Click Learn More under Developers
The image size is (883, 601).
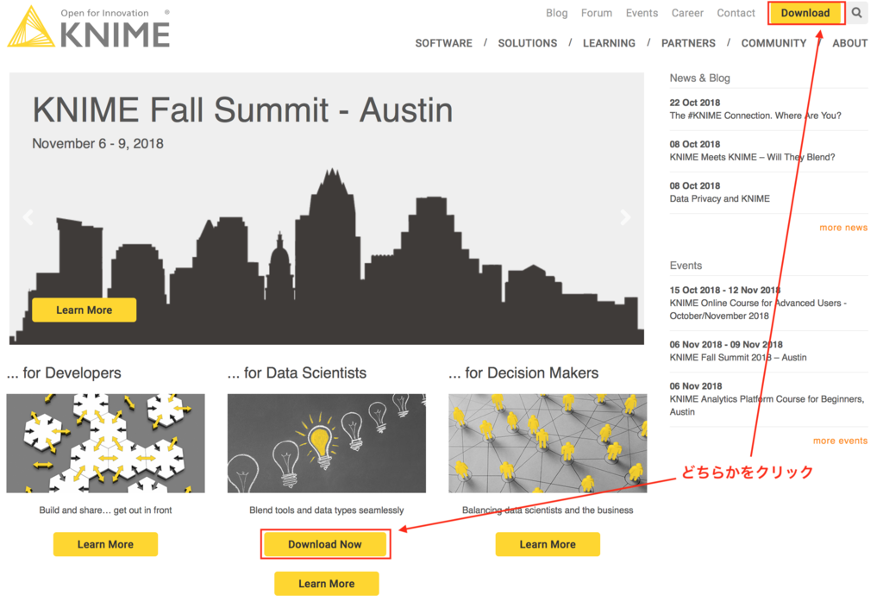pos(105,544)
